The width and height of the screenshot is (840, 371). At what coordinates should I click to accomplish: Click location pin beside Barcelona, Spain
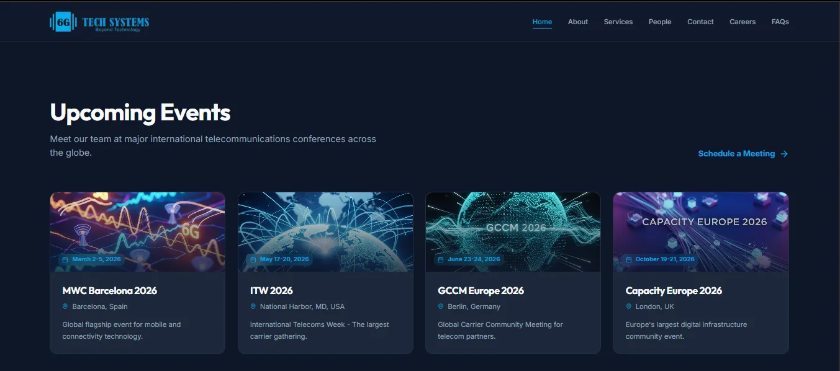click(65, 306)
